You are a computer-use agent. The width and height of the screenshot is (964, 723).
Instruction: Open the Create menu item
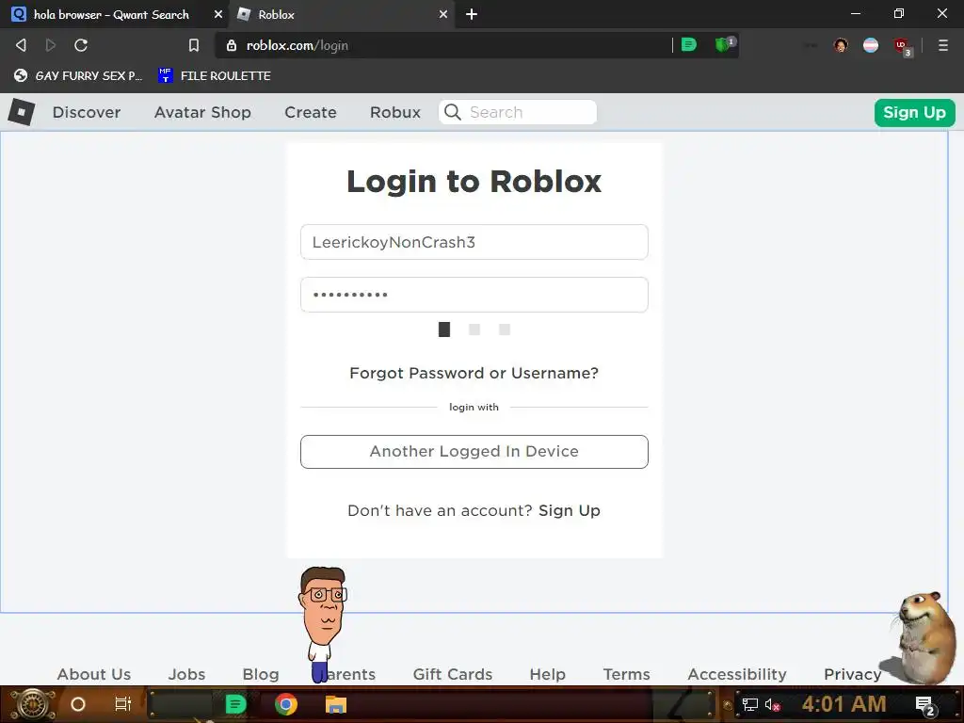(311, 113)
